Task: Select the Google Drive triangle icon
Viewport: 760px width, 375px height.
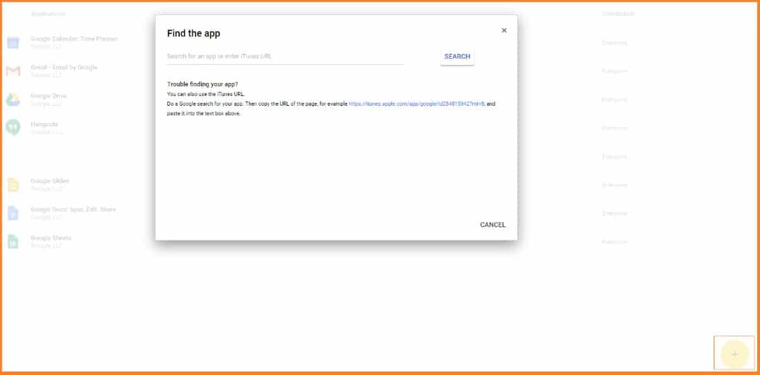Action: pyautogui.click(x=13, y=99)
